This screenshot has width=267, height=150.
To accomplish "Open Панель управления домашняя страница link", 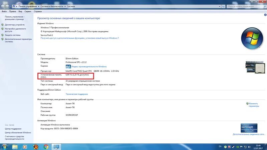I will click(15, 18).
